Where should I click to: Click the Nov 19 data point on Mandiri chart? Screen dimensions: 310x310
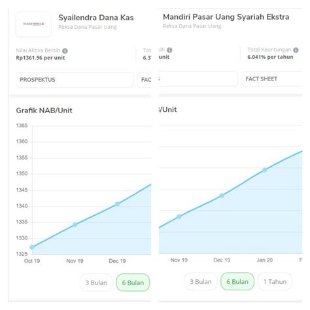click(x=179, y=216)
